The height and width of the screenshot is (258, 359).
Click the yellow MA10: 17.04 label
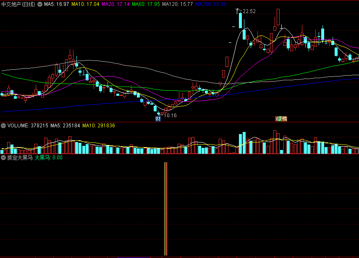85,4
